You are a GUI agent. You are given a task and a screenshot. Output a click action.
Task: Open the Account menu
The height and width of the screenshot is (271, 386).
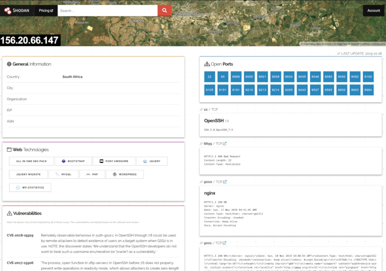pos(373,10)
